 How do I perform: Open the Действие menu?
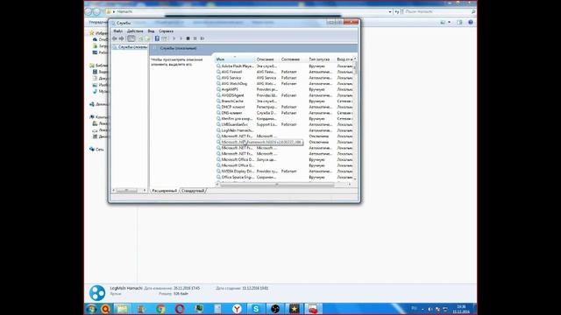tap(135, 31)
